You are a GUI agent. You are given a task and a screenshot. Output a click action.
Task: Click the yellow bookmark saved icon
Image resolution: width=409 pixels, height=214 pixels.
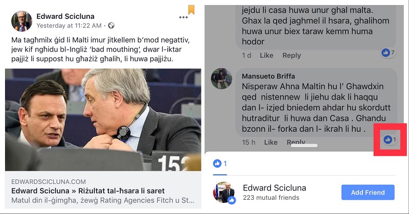click(191, 10)
